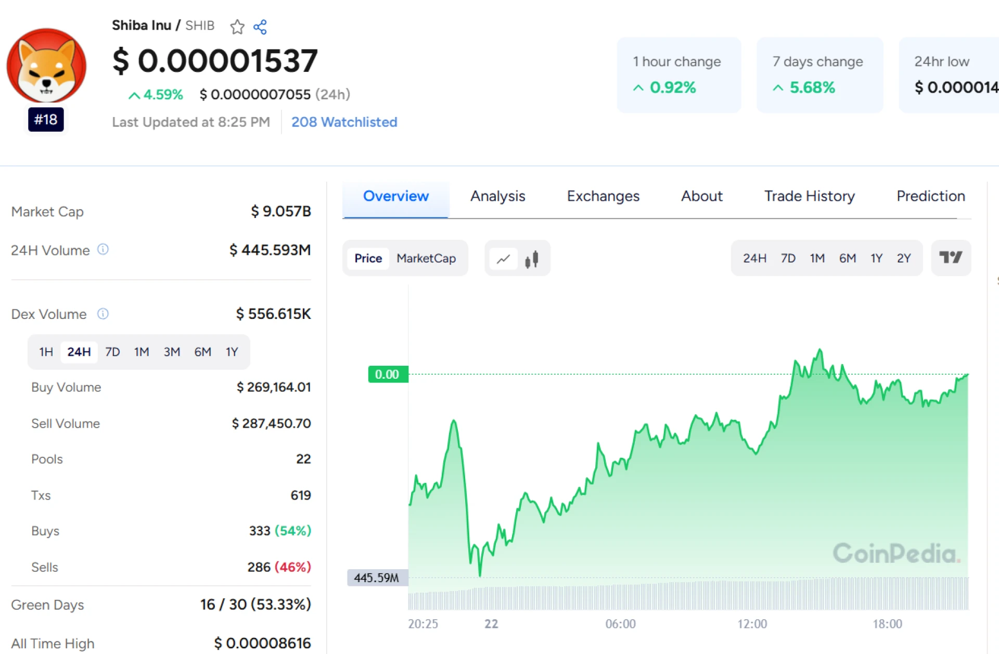Viewport: 999px width, 654px height.
Task: Select 1Y chart time range
Action: tap(876, 259)
